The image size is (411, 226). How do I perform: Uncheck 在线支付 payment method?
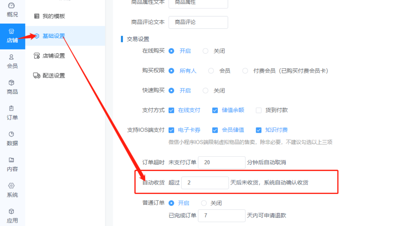tap(172, 110)
